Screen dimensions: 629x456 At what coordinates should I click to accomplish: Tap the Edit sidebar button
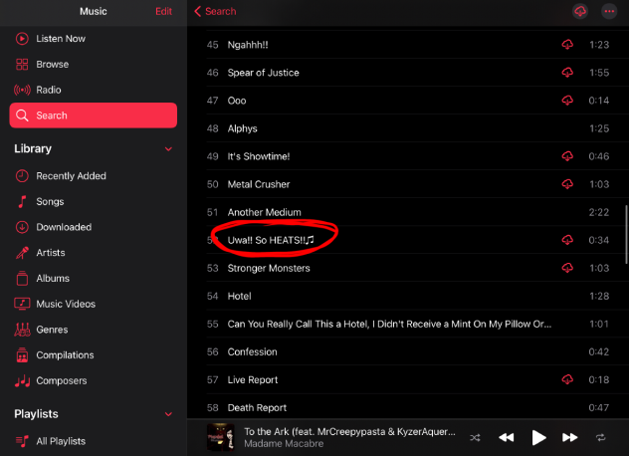pyautogui.click(x=163, y=11)
